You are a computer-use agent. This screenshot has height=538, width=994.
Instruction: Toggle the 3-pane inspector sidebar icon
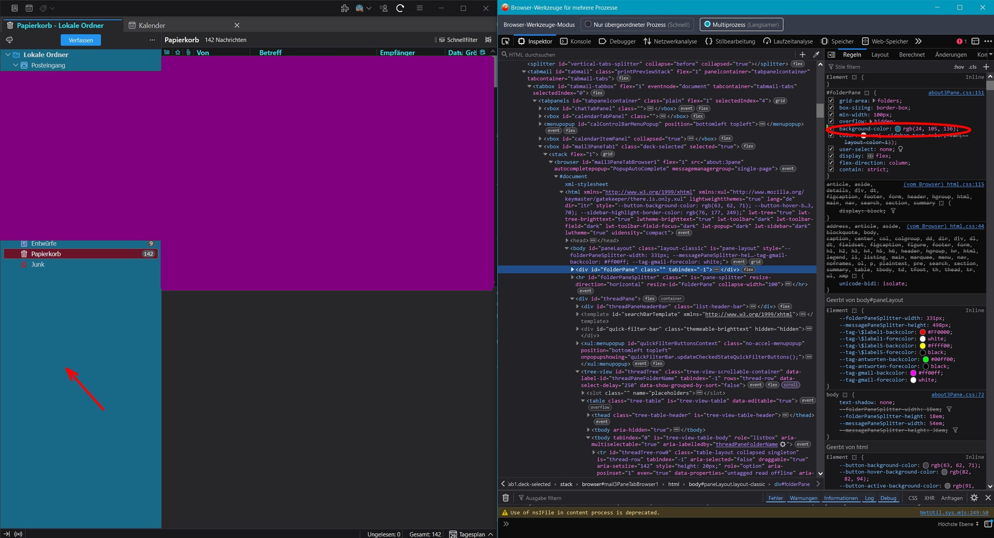coord(831,54)
